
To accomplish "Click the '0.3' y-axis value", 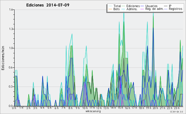I will [x=11, y=87].
